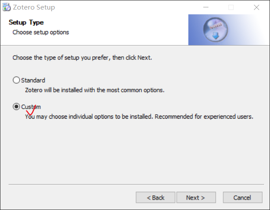Click the red check mark annotation near Custom

[31, 110]
